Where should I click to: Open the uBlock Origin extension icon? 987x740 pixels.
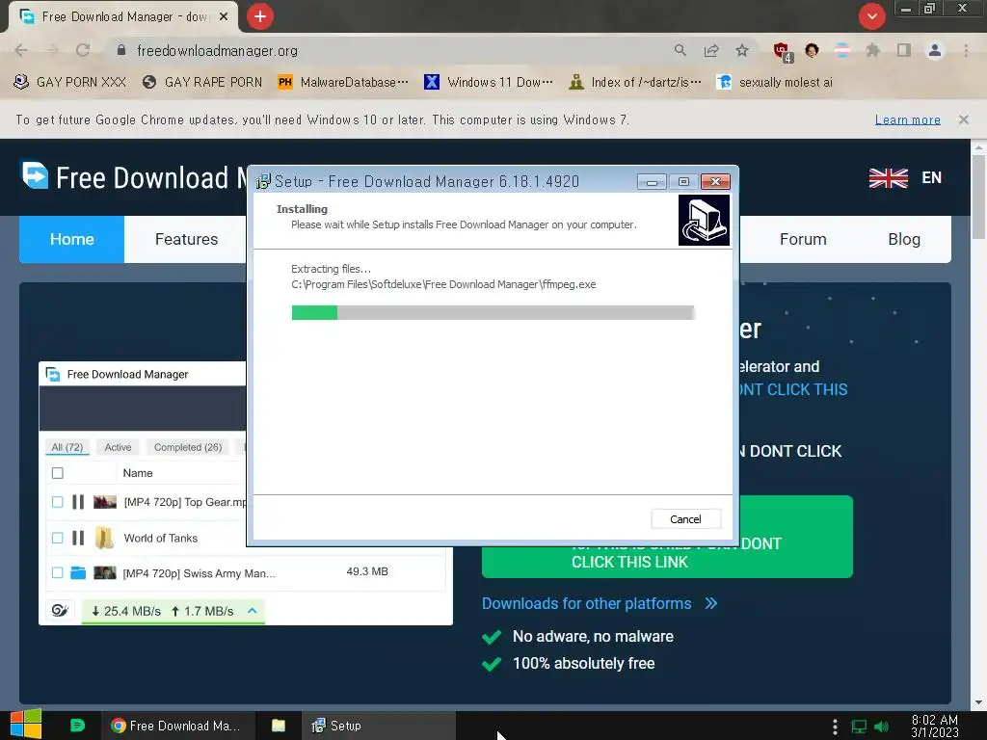tap(782, 52)
